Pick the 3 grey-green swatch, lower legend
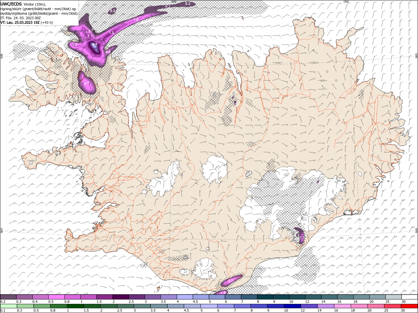The image size is (418, 313). pos(142,306)
